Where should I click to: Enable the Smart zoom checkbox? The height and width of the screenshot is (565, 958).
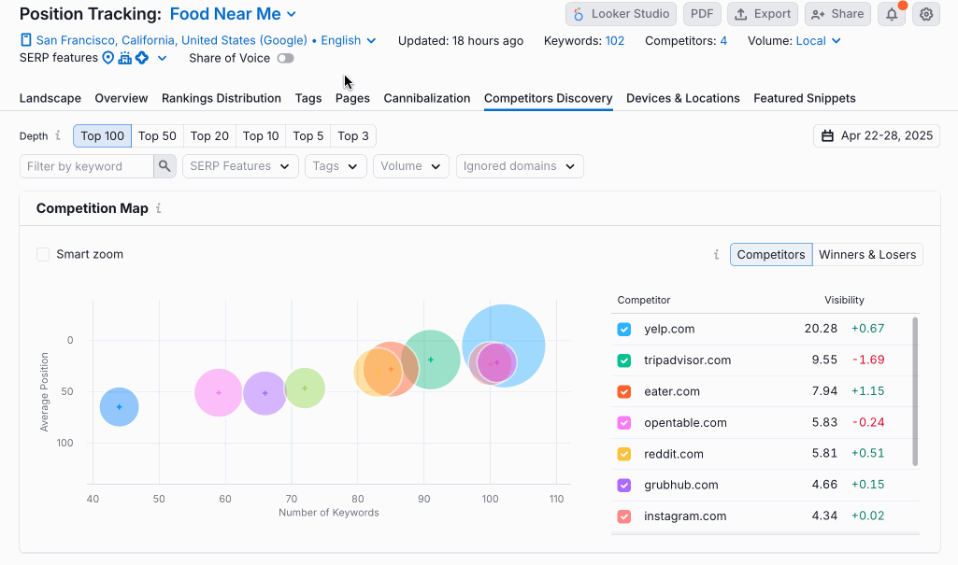click(43, 253)
